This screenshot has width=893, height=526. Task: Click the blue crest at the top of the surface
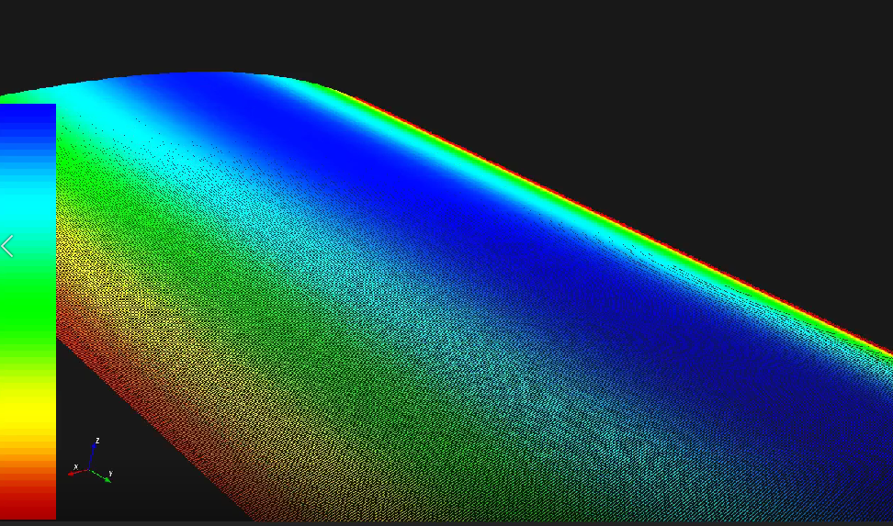pos(211,84)
